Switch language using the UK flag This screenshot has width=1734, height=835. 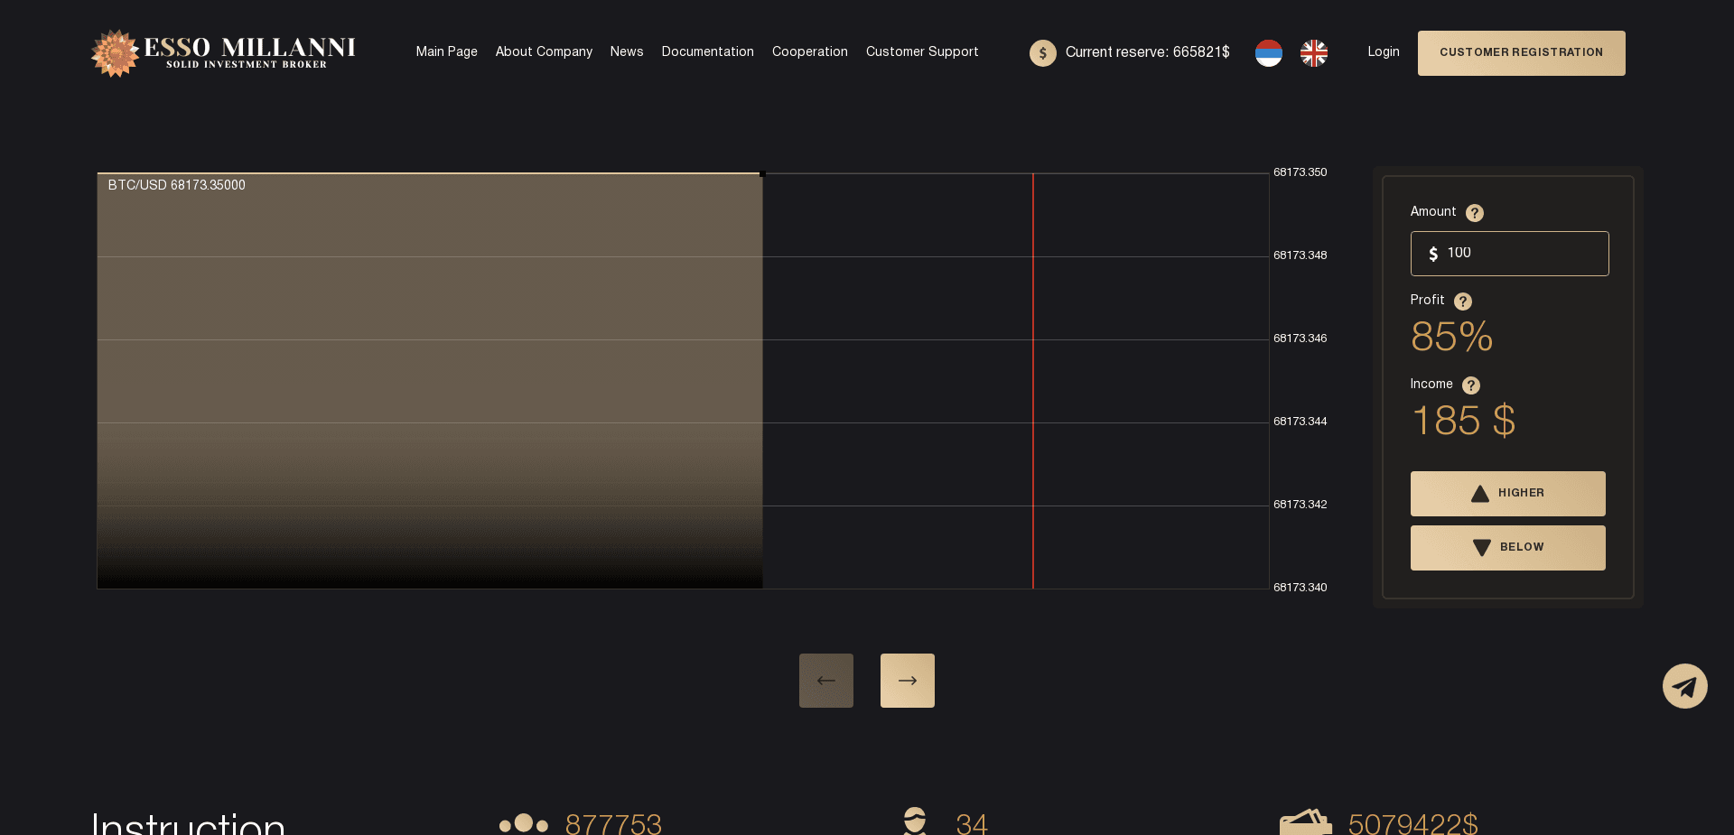coord(1313,52)
